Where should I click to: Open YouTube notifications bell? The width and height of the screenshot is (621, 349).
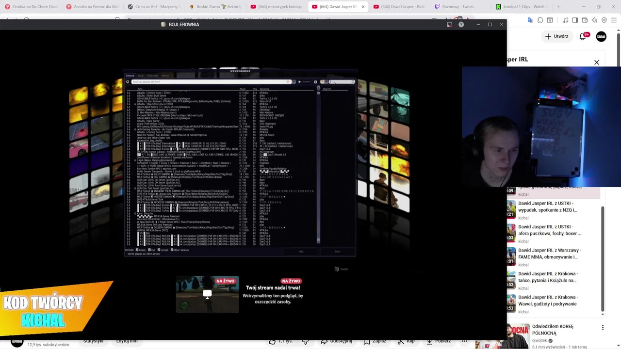click(583, 36)
